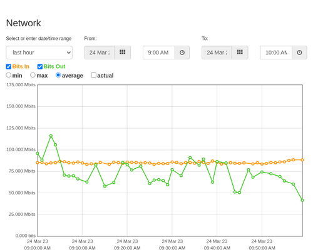Open the To date calendar picker icon
The height and width of the screenshot is (252, 313).
pos(240,53)
